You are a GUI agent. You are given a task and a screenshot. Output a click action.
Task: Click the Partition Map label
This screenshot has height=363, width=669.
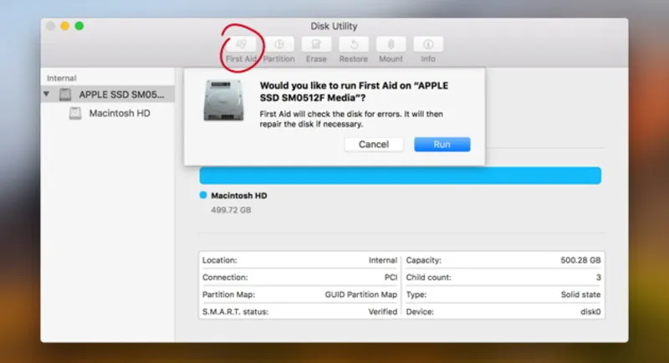(x=228, y=294)
